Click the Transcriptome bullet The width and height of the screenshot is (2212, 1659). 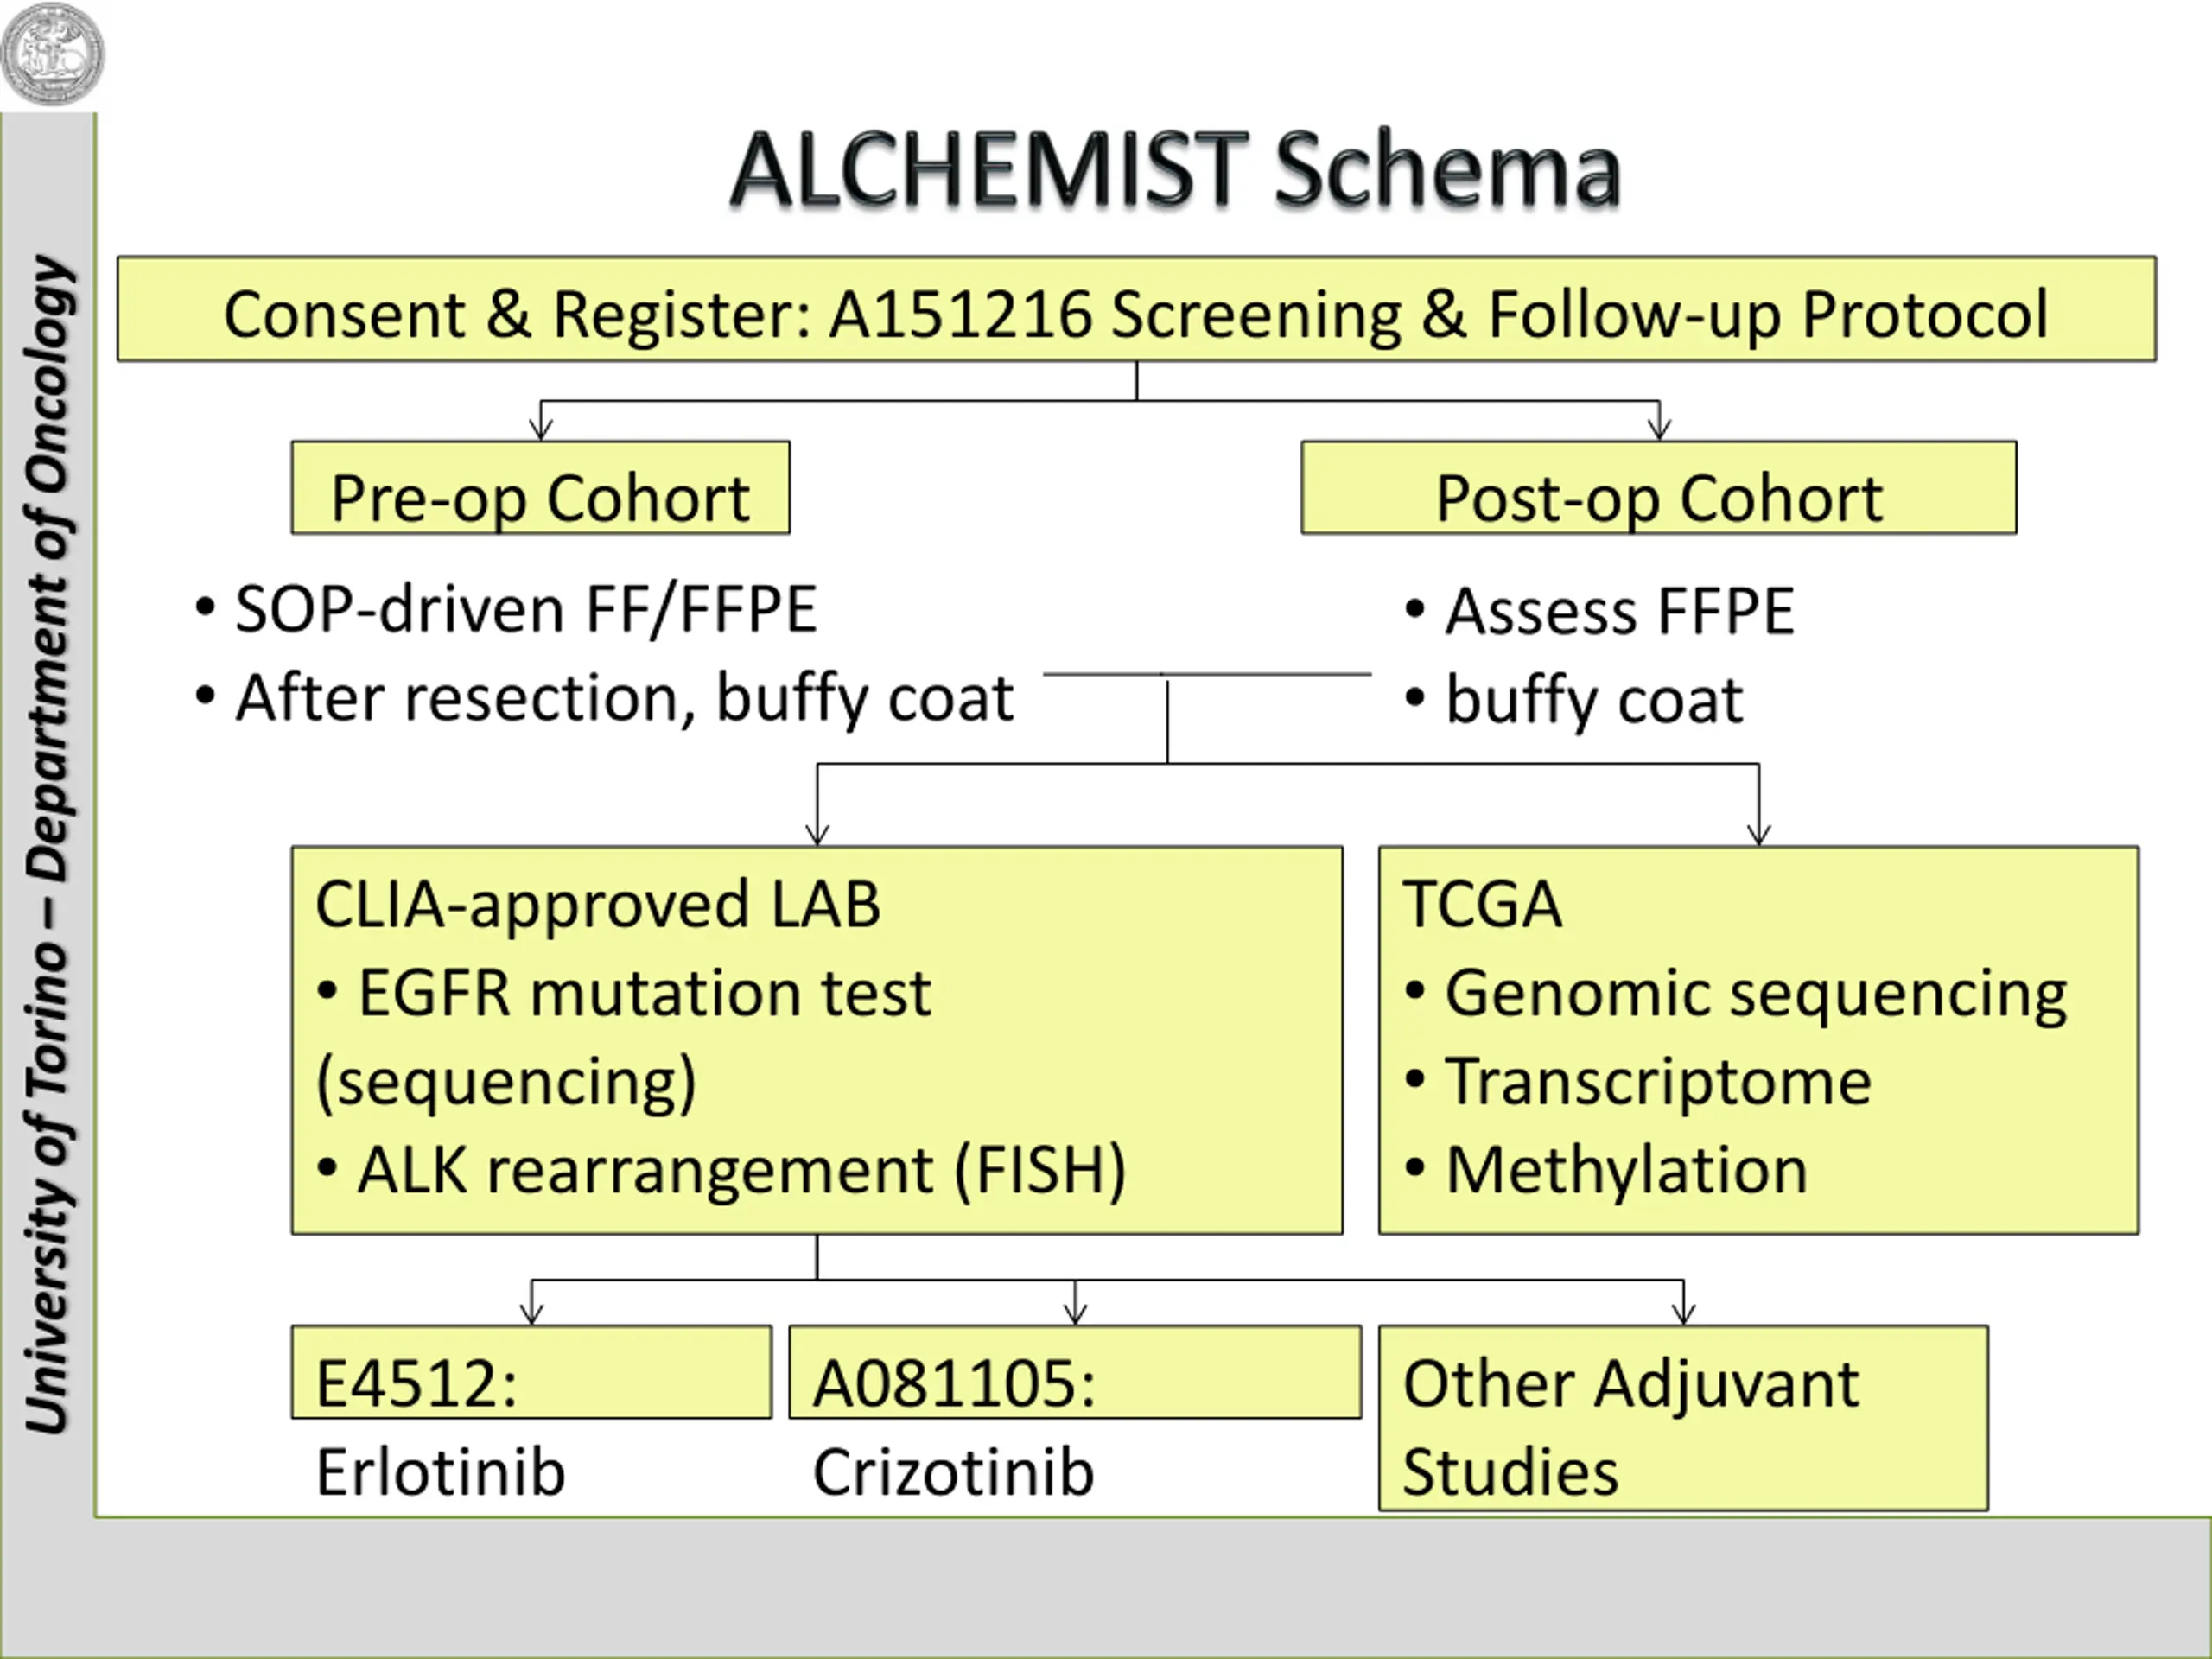tap(1638, 1082)
